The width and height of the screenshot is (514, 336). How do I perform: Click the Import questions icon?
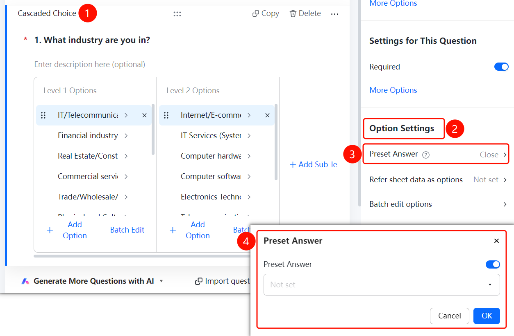(x=199, y=281)
